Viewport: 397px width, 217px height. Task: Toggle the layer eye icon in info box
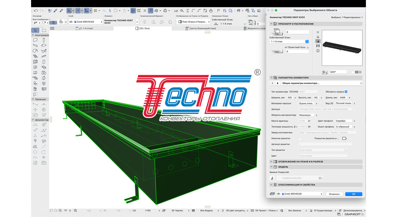[x=71, y=22]
